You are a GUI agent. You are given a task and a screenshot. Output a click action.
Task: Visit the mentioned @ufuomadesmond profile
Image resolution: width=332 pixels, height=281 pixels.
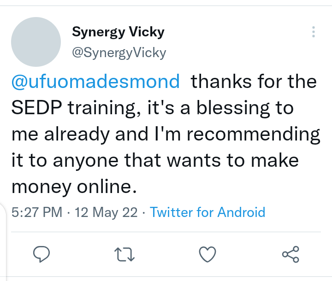96,82
